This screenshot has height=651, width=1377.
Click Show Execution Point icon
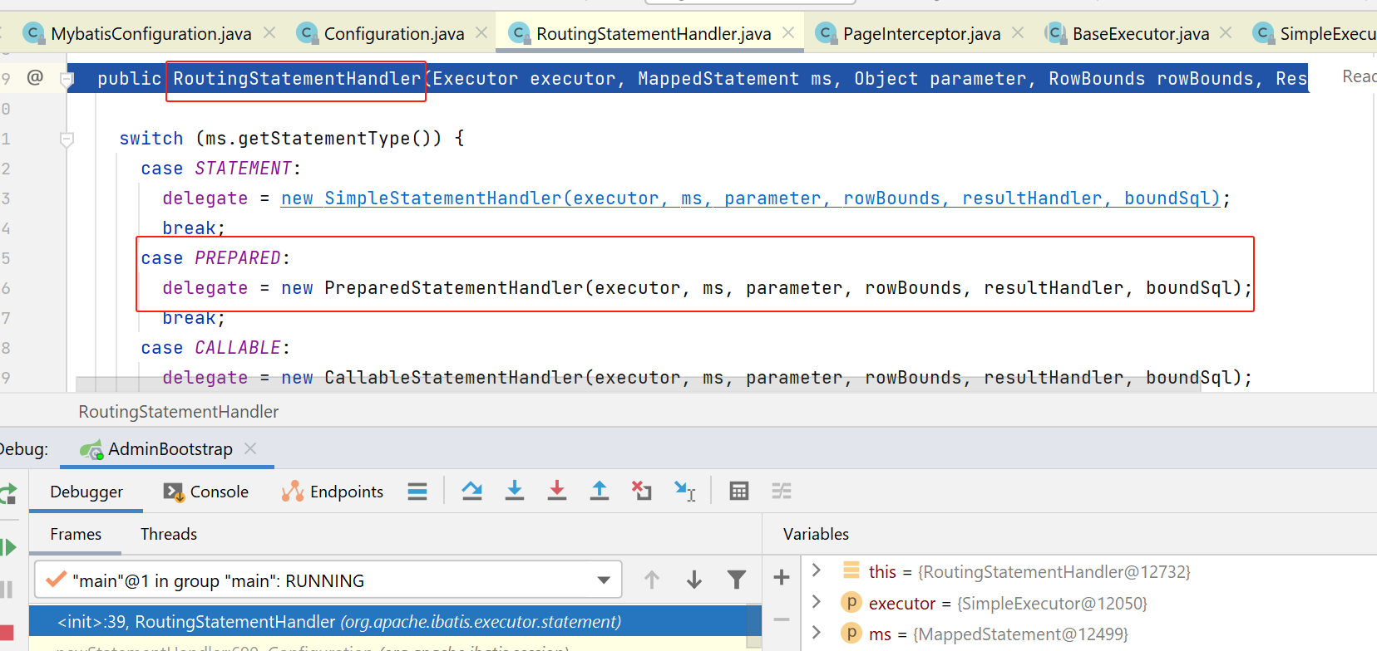(x=417, y=492)
